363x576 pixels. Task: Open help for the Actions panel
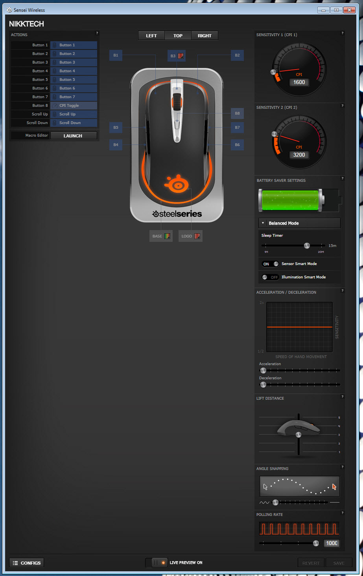pyautogui.click(x=97, y=33)
